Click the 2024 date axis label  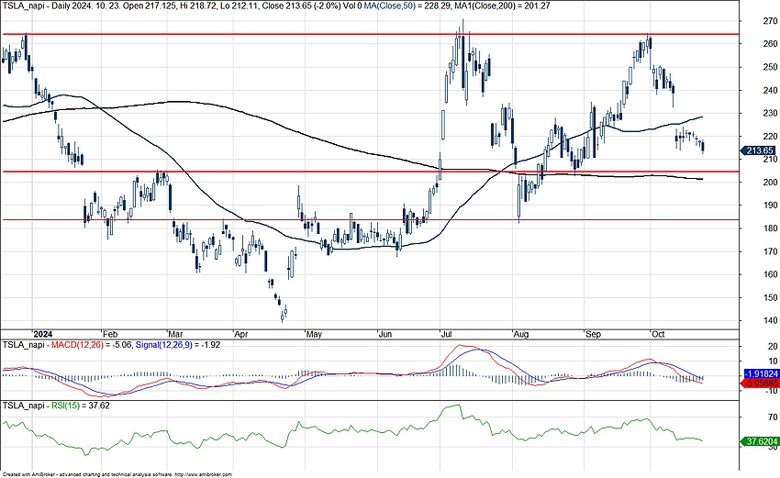pyautogui.click(x=42, y=334)
